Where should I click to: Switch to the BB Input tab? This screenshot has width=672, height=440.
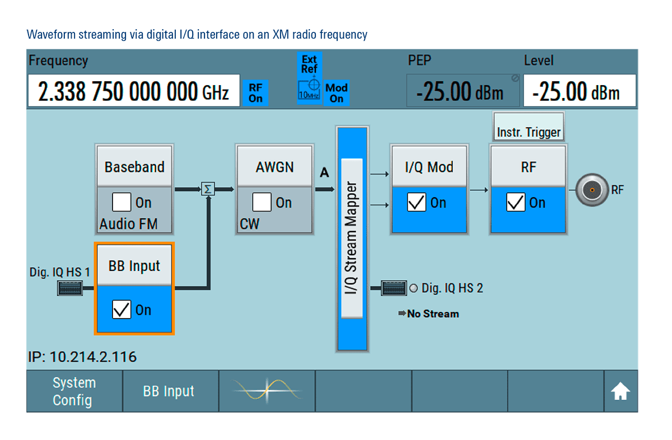click(x=170, y=391)
